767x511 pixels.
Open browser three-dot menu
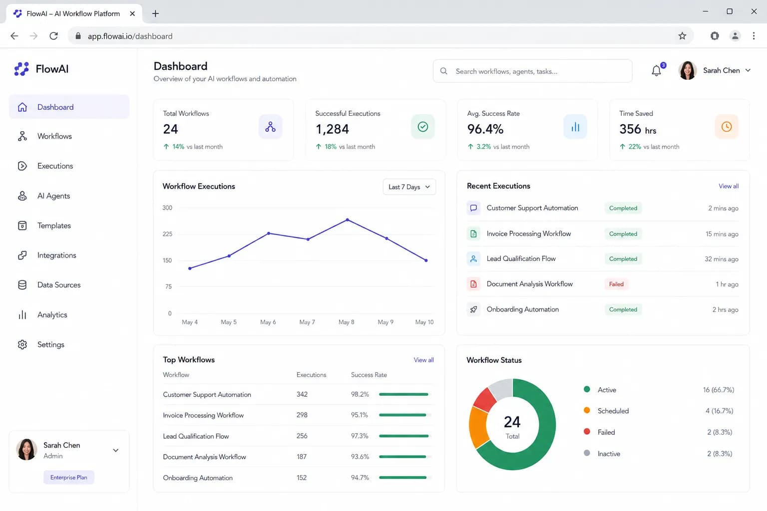coord(754,36)
